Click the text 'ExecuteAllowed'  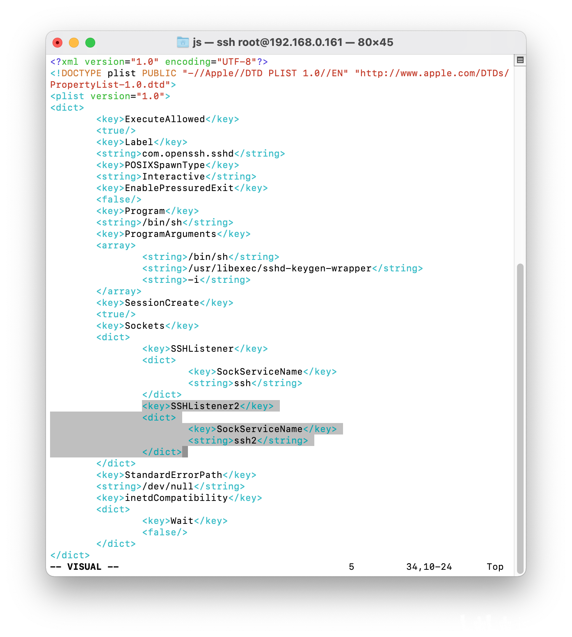165,119
